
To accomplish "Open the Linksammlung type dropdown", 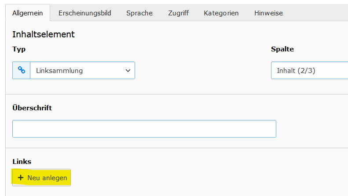I will pos(82,70).
